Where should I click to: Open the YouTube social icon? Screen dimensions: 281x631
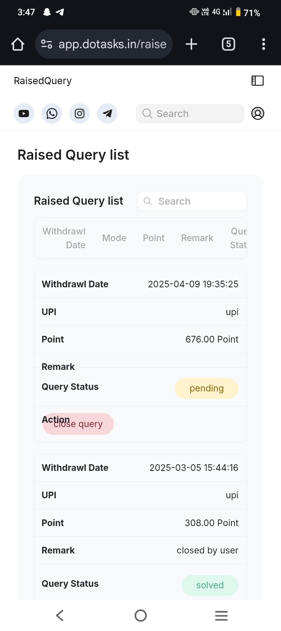point(24,114)
